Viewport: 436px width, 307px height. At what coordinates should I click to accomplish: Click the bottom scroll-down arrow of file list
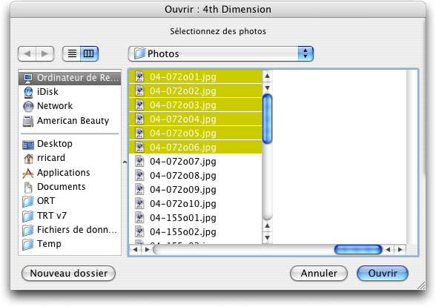point(267,238)
